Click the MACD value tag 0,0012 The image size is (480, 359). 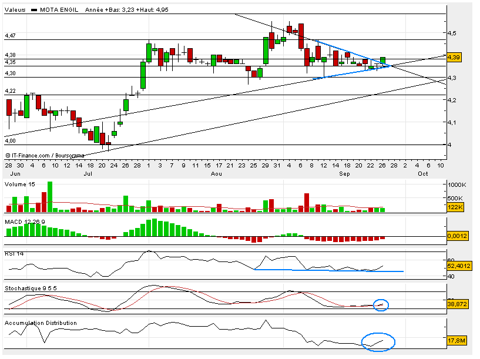point(458,236)
